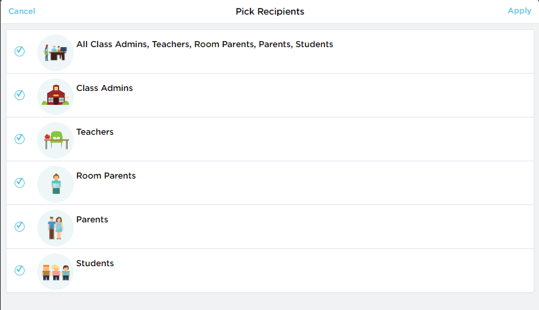The image size is (539, 310).
Task: Toggle the Students checkmark
Action: pyautogui.click(x=19, y=270)
